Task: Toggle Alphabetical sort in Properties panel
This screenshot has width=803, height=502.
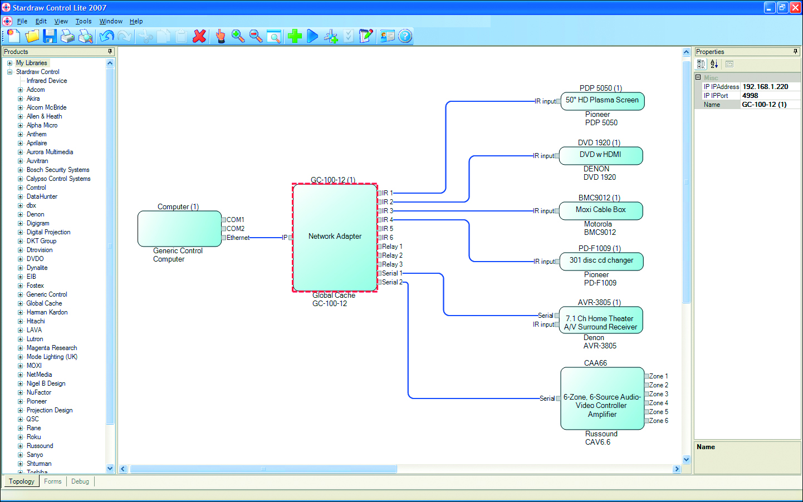Action: (x=714, y=64)
